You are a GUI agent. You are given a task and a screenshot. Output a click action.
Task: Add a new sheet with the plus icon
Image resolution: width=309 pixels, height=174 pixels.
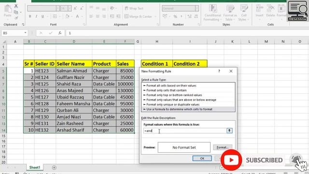coord(54,168)
